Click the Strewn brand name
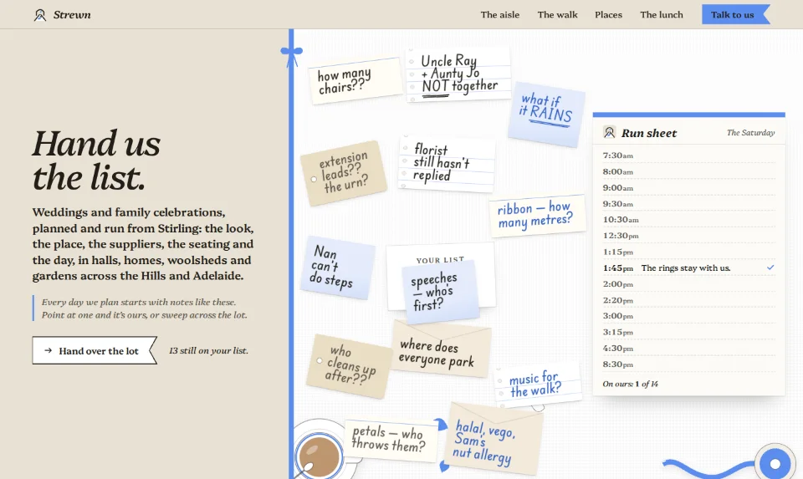The width and height of the screenshot is (803, 479). (72, 15)
